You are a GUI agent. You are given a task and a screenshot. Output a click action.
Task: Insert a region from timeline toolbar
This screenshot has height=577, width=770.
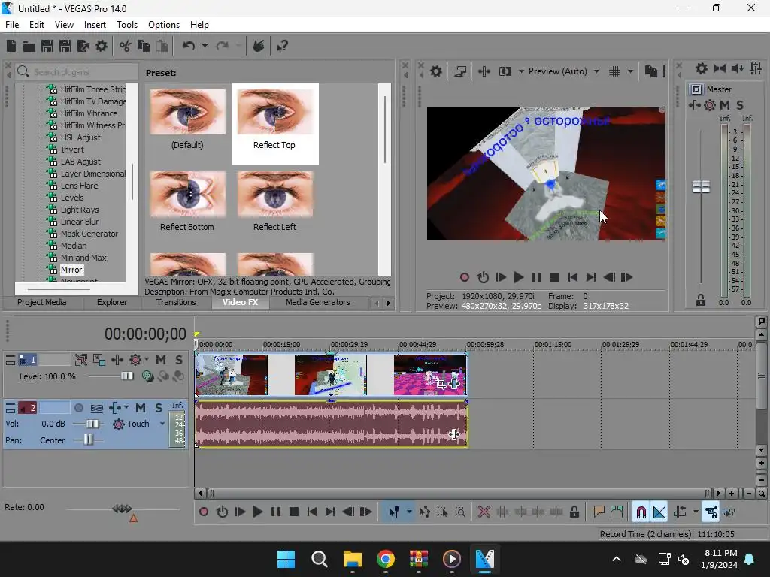pos(617,512)
